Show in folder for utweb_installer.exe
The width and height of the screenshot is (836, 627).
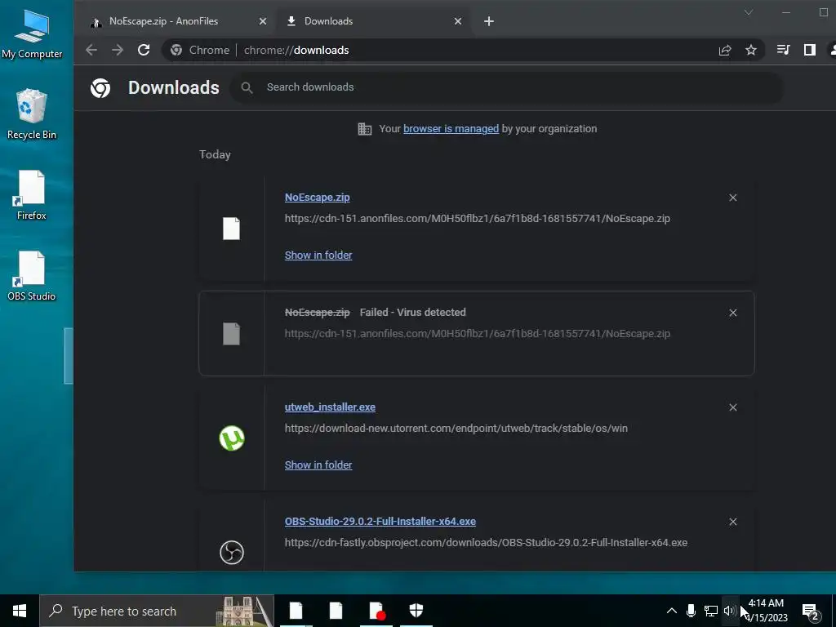318,465
